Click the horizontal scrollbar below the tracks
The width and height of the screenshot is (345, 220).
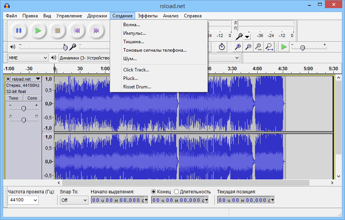(185, 183)
